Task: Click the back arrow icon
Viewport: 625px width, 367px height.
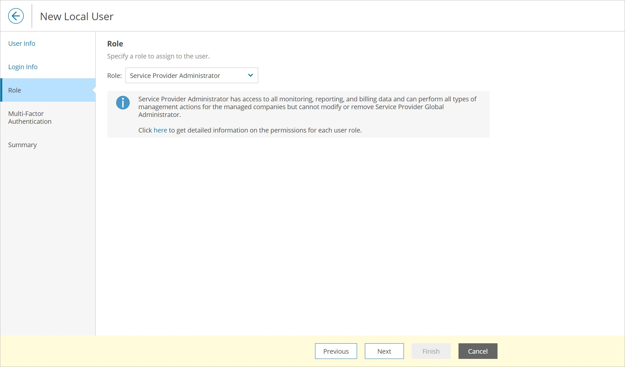Action: point(16,16)
